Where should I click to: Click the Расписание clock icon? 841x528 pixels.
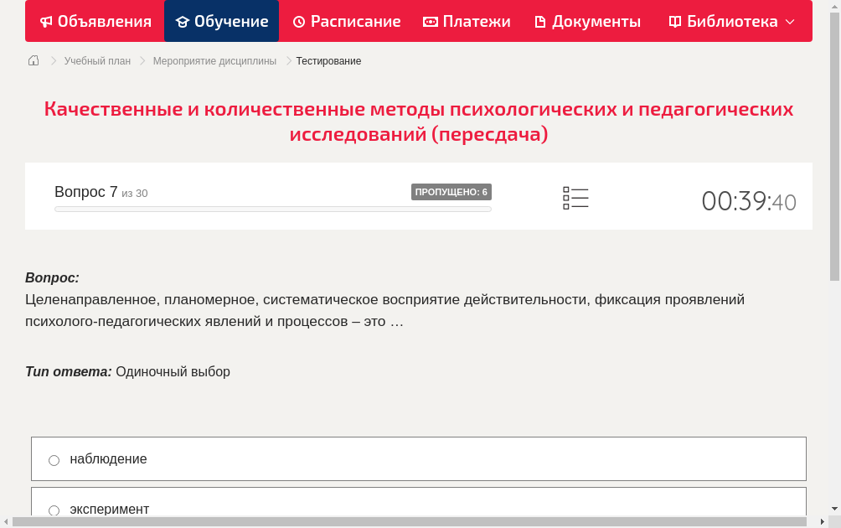[x=298, y=21]
